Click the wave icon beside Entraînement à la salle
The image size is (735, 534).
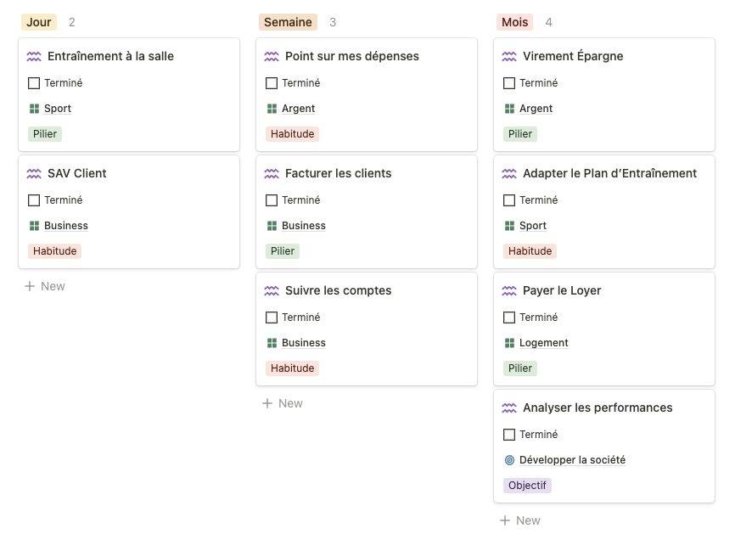[34, 57]
